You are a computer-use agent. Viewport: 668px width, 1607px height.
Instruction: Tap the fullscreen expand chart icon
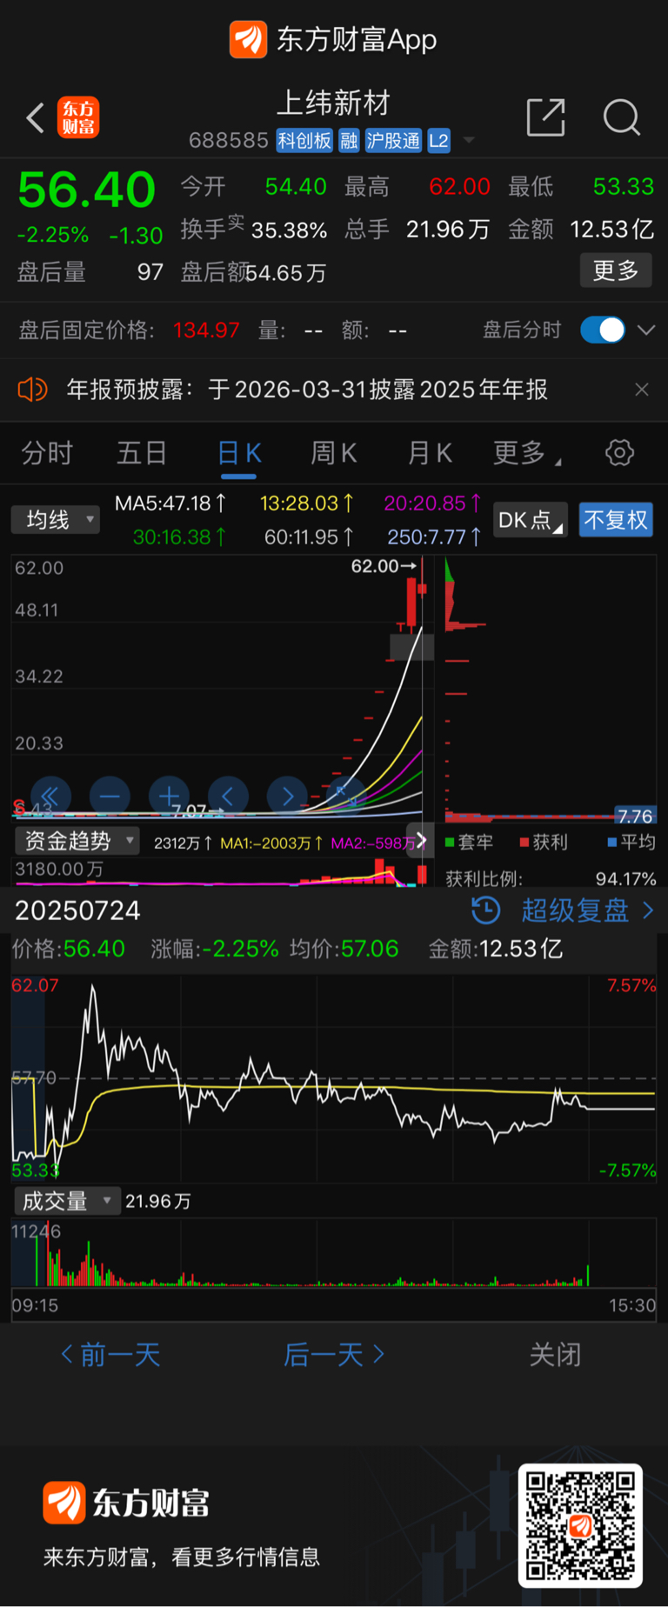[346, 796]
